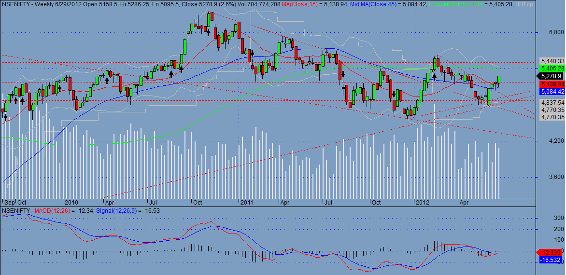Screen dimensions: 566x275
Task: Click the black 5,278.9 last-price tag
Action: 550,76
